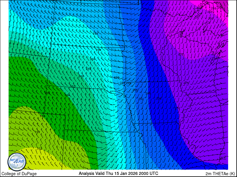Viewport: 237px width, 177px height.
Task: Select the 'Analysis Valid Thu 15 Jan 2026 2000 UTC' text
Action: (118, 173)
